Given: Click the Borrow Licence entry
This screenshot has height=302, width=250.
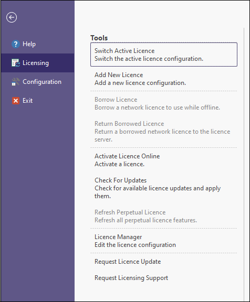Looking at the screenshot, I should click(x=164, y=103).
